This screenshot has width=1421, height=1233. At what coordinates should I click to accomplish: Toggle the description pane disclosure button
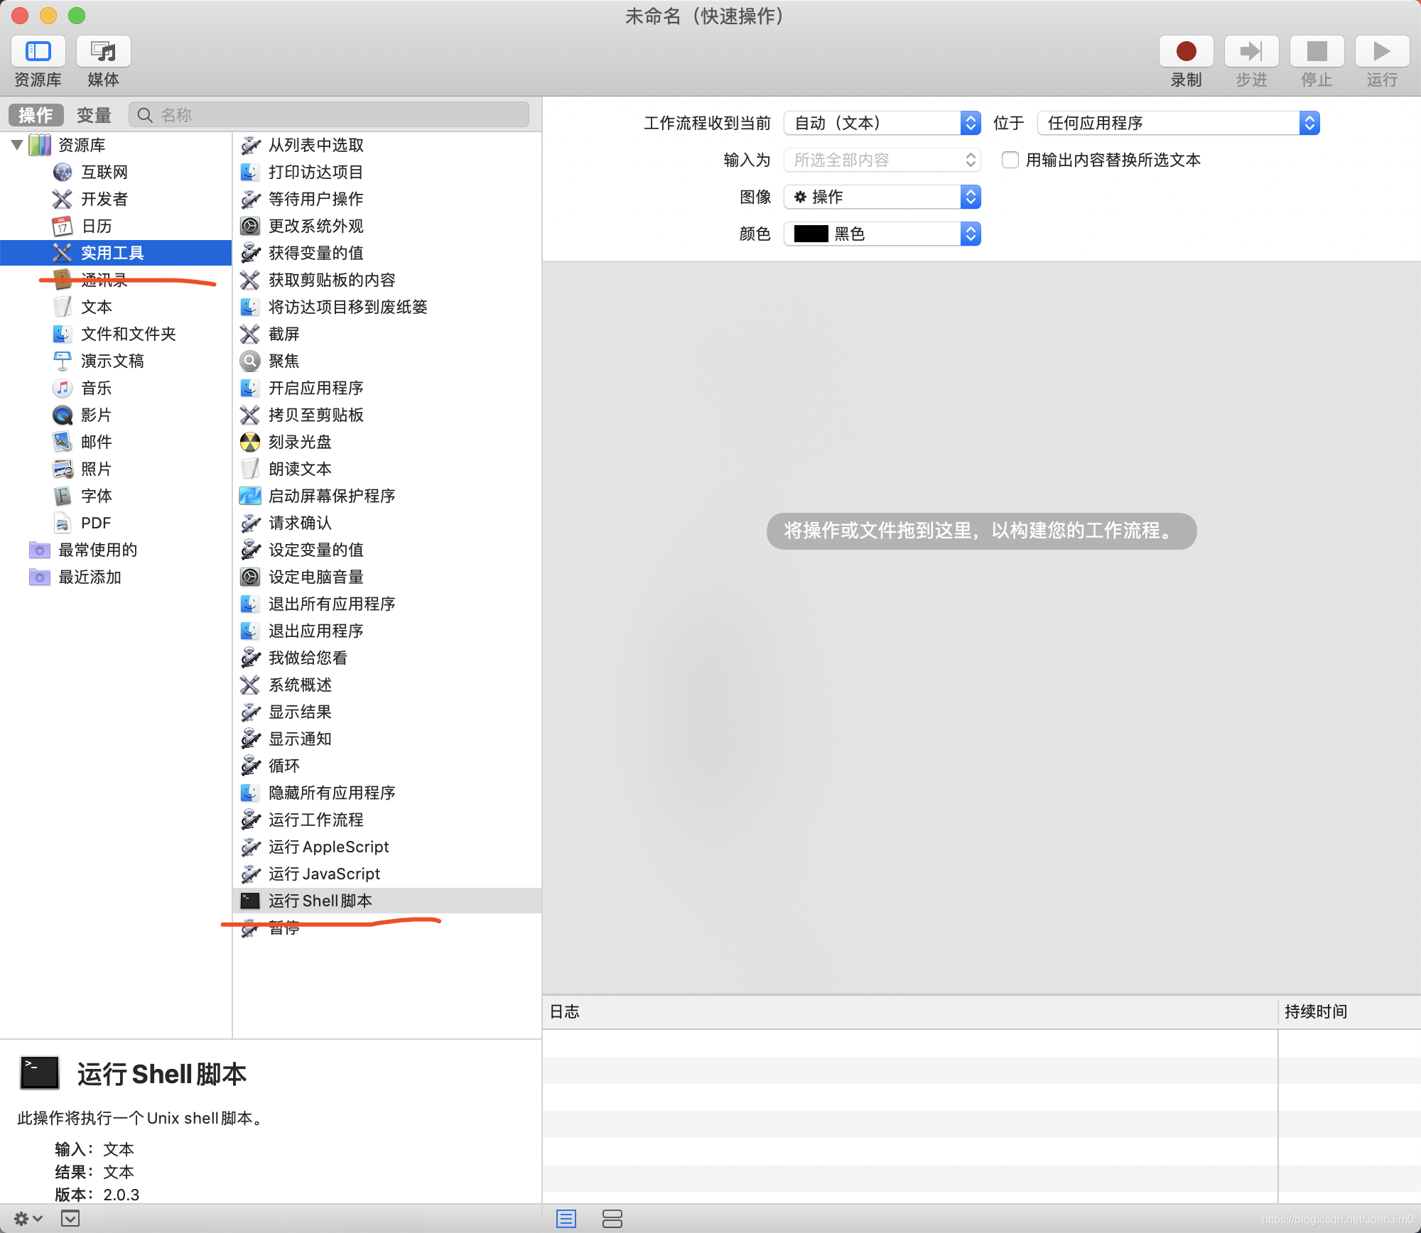pos(70,1219)
